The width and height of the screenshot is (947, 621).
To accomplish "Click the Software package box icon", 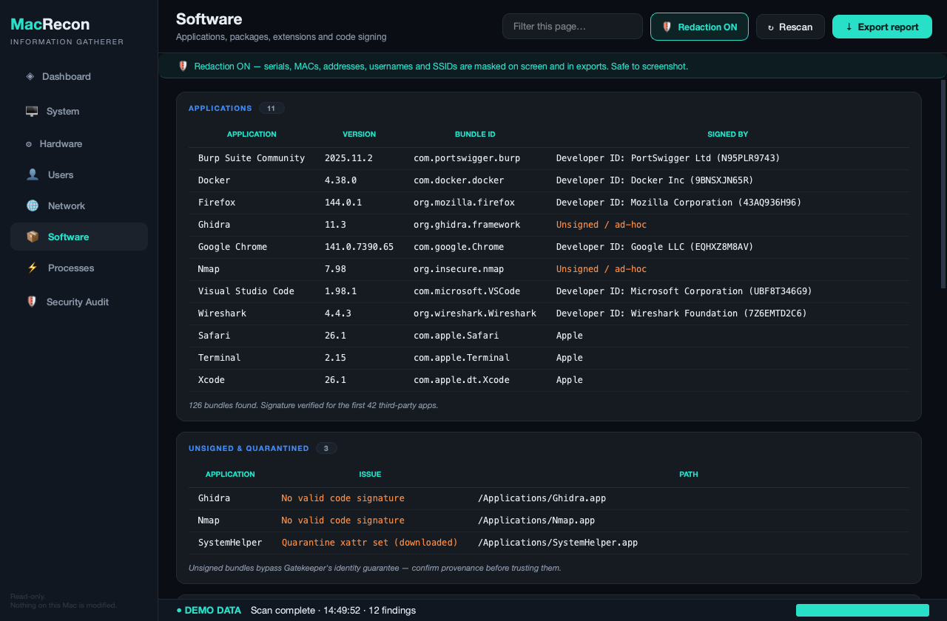I will click(33, 237).
